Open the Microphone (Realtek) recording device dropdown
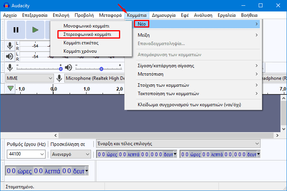The height and width of the screenshot is (191, 287). (x=95, y=78)
